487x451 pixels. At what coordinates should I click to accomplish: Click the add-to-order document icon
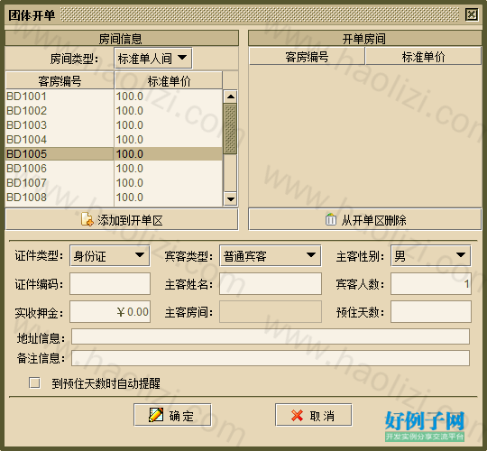(x=87, y=219)
